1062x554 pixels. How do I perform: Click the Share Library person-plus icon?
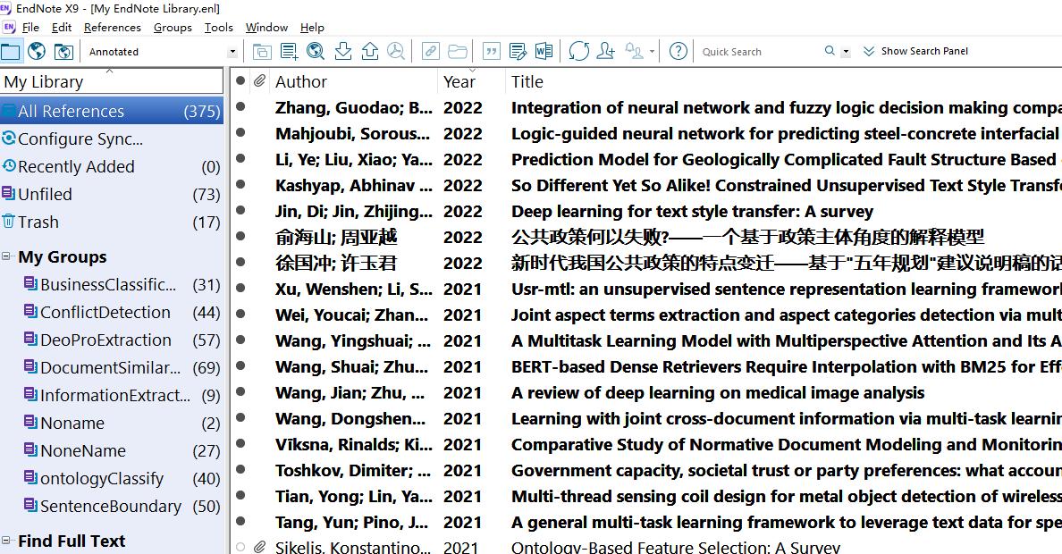[605, 52]
